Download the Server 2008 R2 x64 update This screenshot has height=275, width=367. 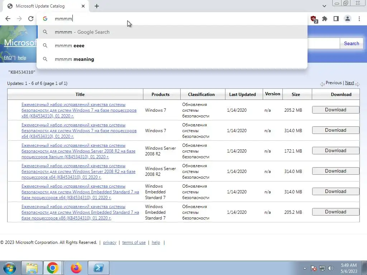(x=335, y=171)
